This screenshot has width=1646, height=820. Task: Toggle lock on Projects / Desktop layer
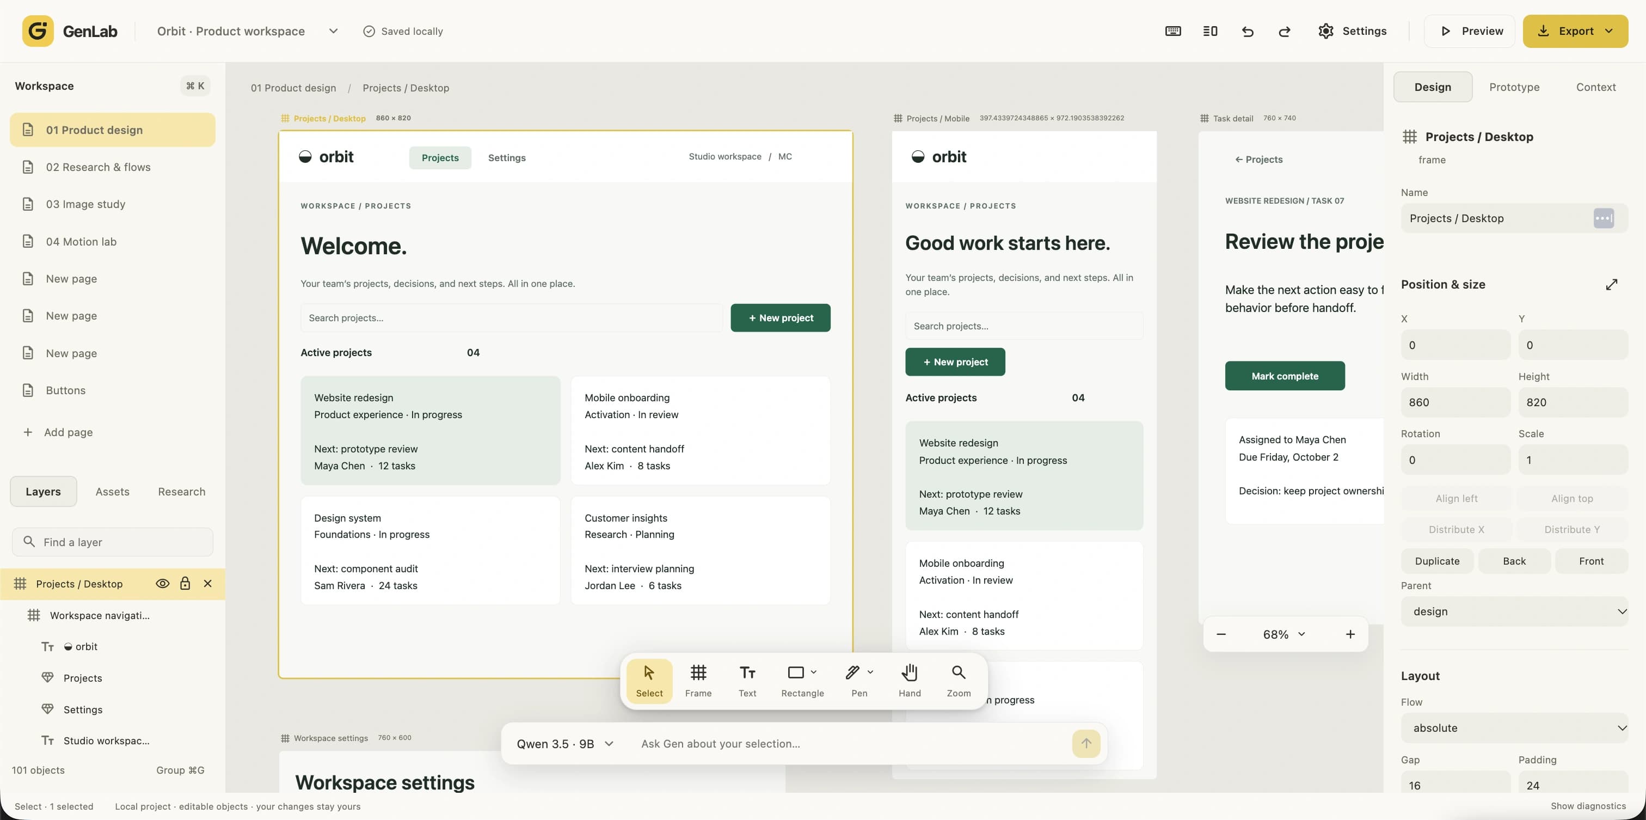click(x=185, y=584)
